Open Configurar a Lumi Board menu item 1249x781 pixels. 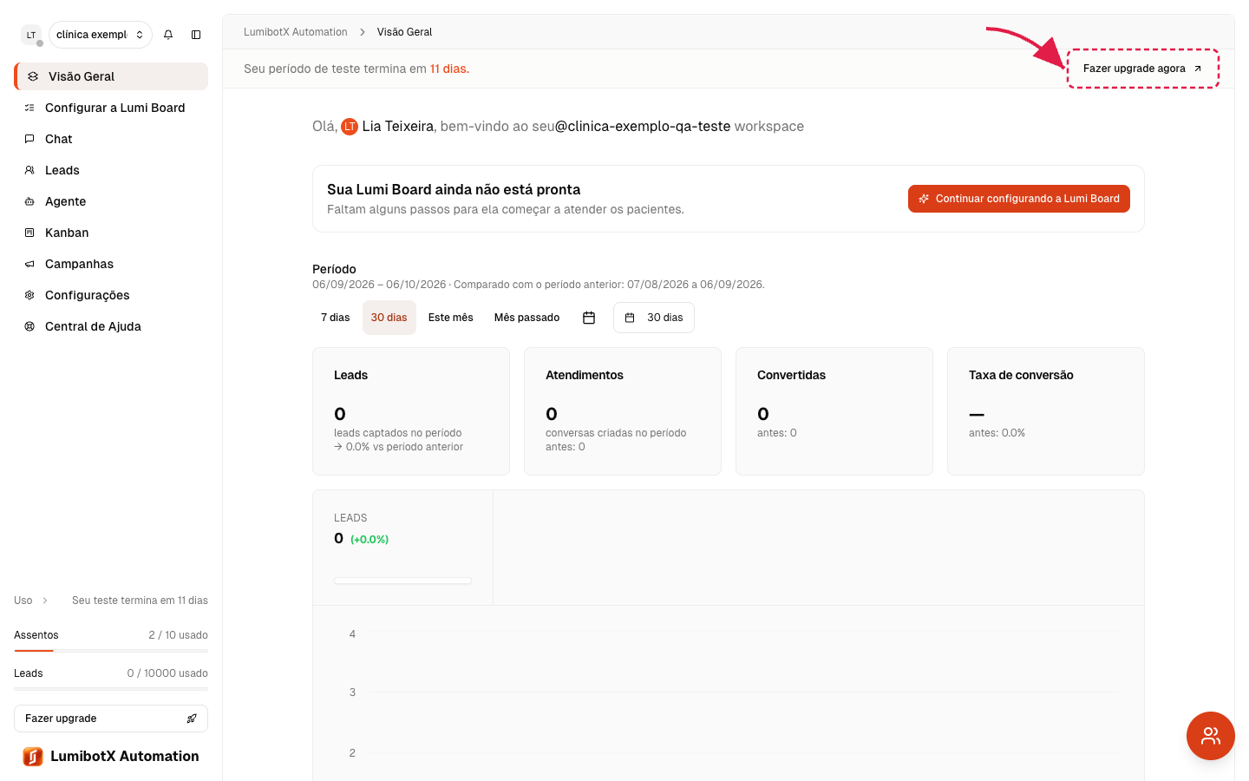(111, 108)
